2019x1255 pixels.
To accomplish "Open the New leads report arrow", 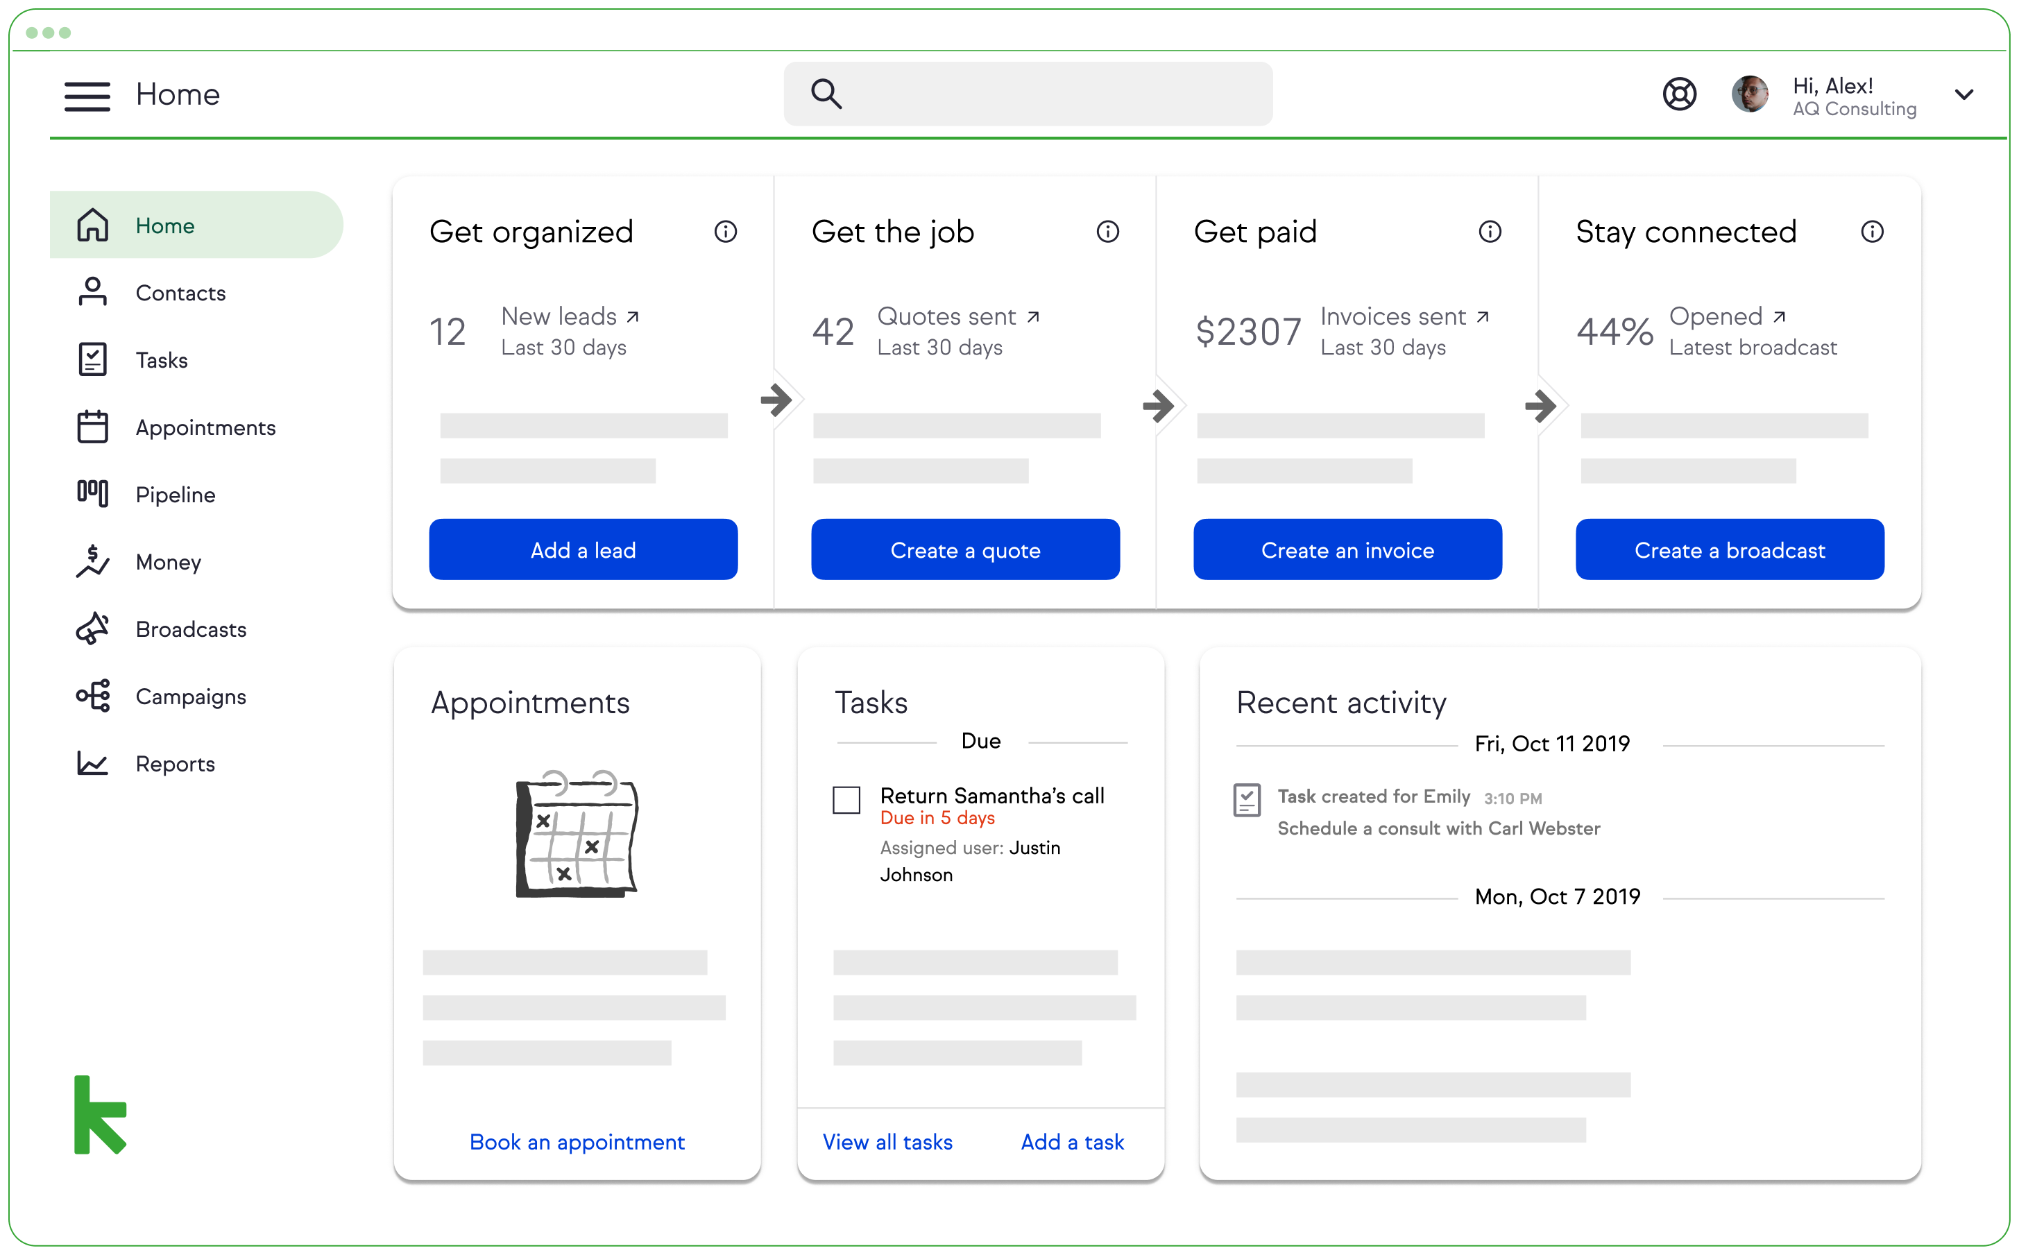I will (632, 316).
